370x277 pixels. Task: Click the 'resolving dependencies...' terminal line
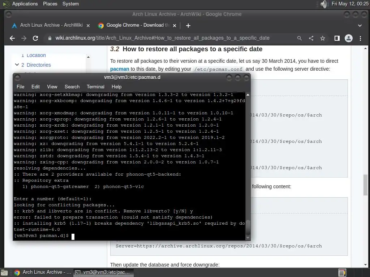50,168
